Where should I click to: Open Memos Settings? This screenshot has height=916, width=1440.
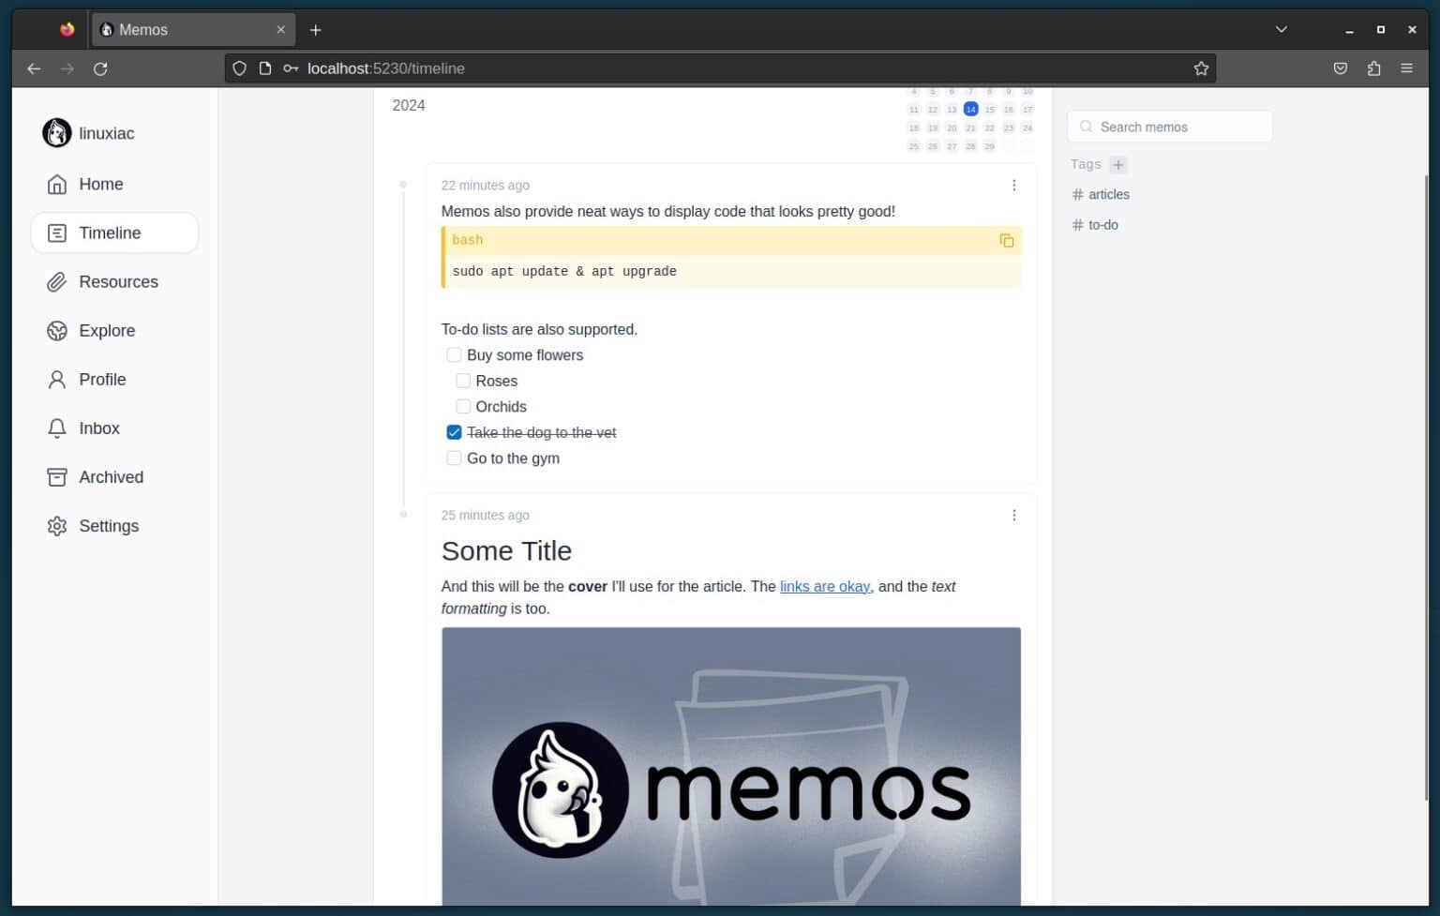[x=108, y=525]
